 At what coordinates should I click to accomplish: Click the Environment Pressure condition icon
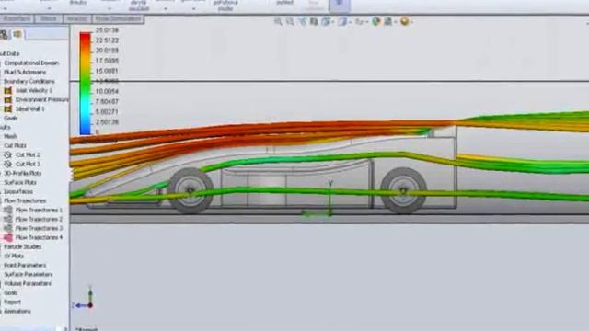click(x=8, y=100)
